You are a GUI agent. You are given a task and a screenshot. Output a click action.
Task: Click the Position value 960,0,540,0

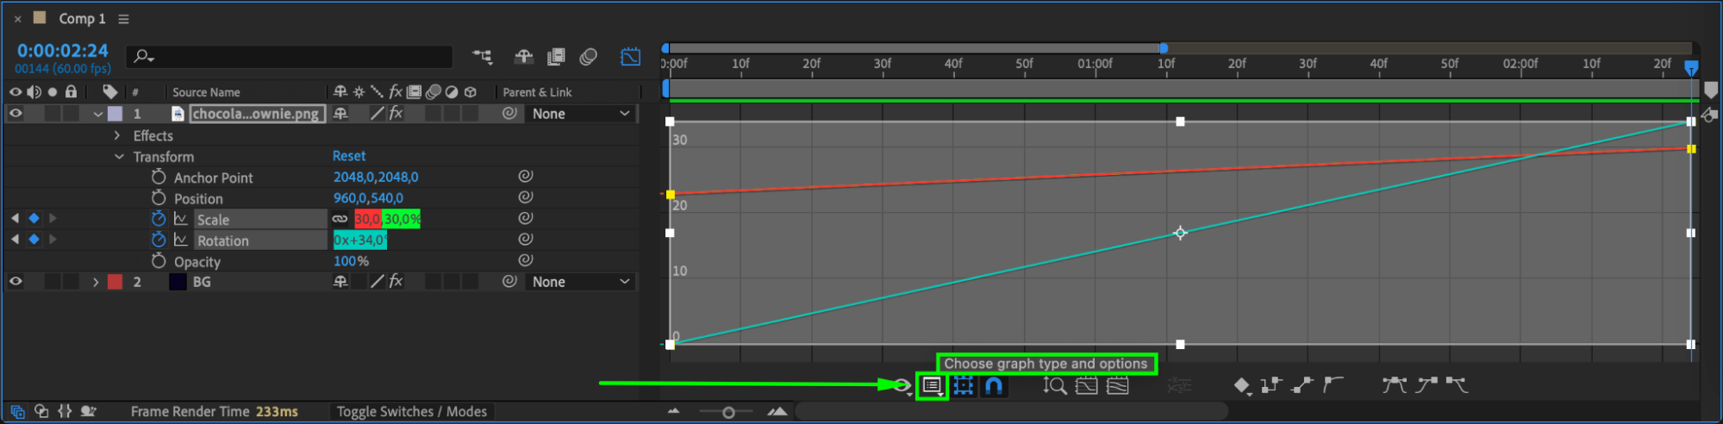tap(368, 197)
